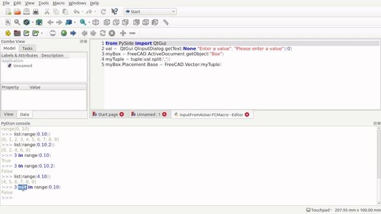Screen dimensions: 381x214
Task: Click the Make Link icon
Action: tap(26, 33)
